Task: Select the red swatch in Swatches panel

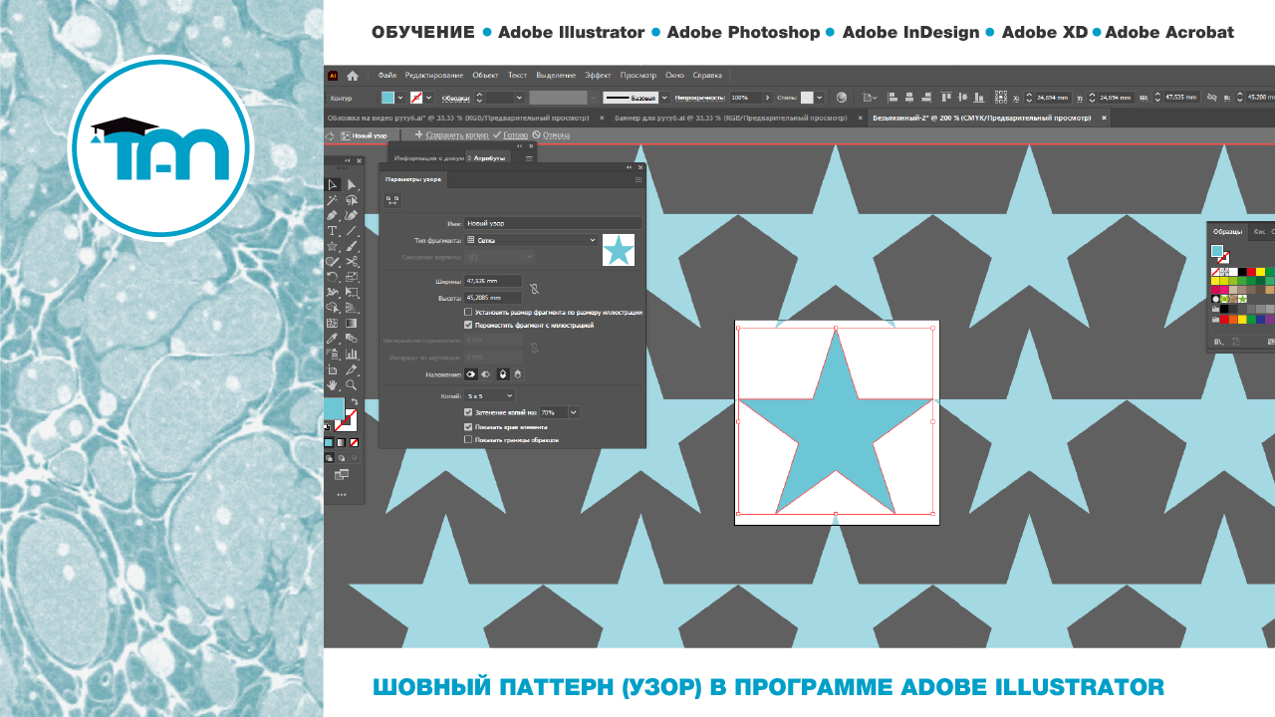Action: click(x=1250, y=271)
